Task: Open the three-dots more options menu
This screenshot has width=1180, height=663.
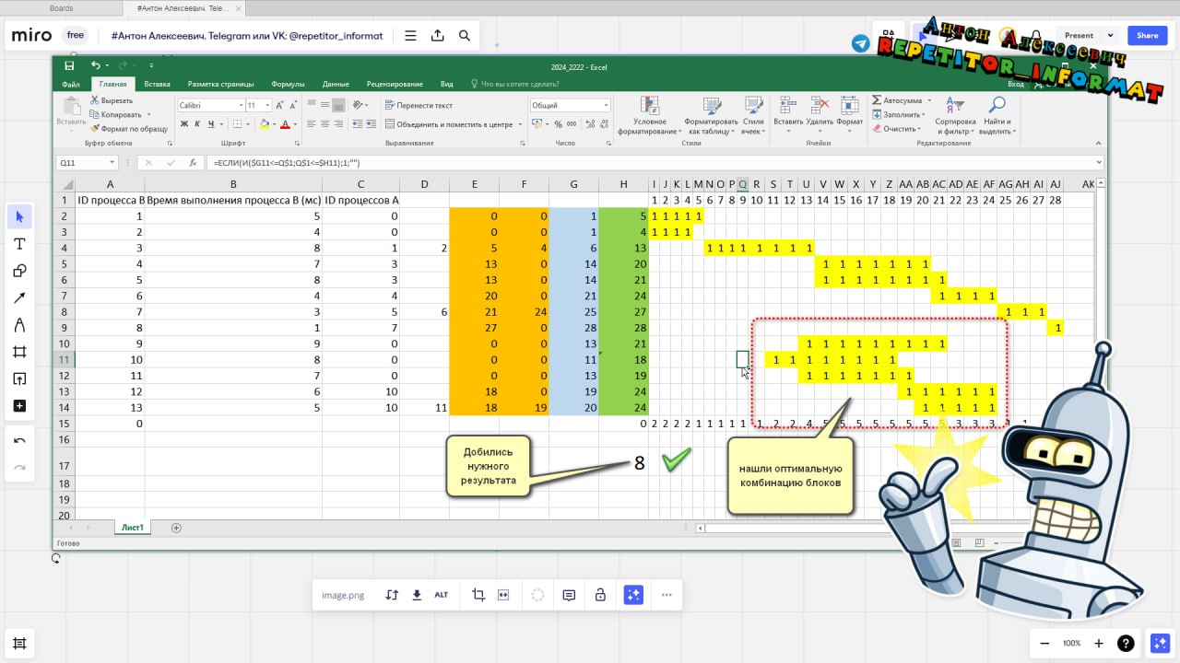Action: [667, 595]
